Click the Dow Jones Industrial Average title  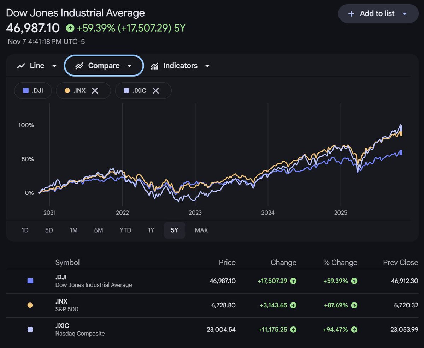coord(76,13)
